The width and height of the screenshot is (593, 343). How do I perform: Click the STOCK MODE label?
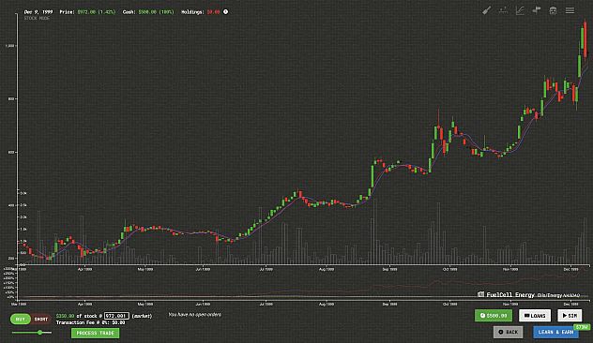click(37, 18)
